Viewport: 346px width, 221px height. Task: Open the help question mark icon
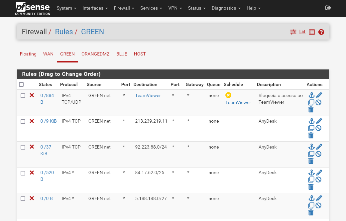coord(321,32)
